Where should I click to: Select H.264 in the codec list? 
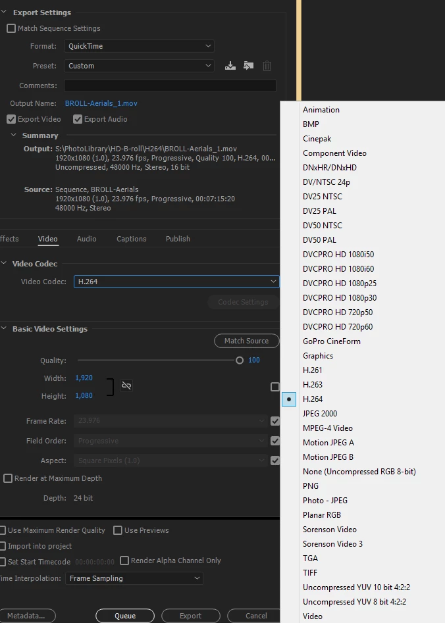[313, 399]
